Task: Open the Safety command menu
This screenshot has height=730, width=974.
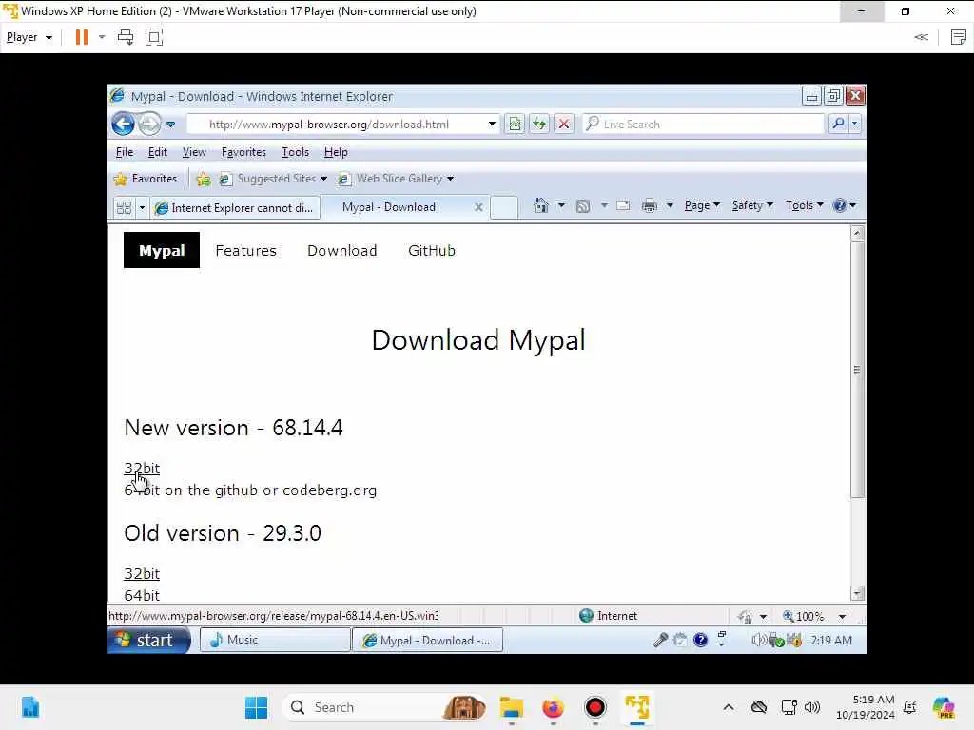Action: [x=752, y=205]
